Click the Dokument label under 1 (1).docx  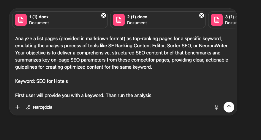pos(39,23)
